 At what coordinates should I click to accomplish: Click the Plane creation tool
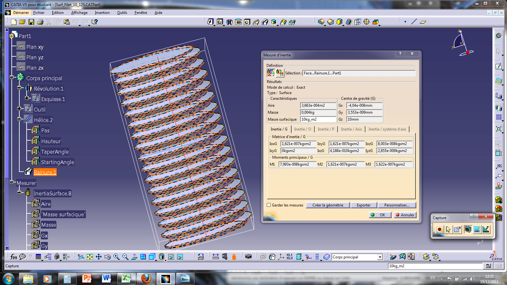[x=423, y=22]
